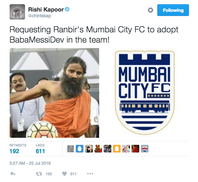Screen dimensions: 198x182
Task: Open the 3:27 AM - 25 Jul 2016 timestamp
Action: (x=30, y=163)
